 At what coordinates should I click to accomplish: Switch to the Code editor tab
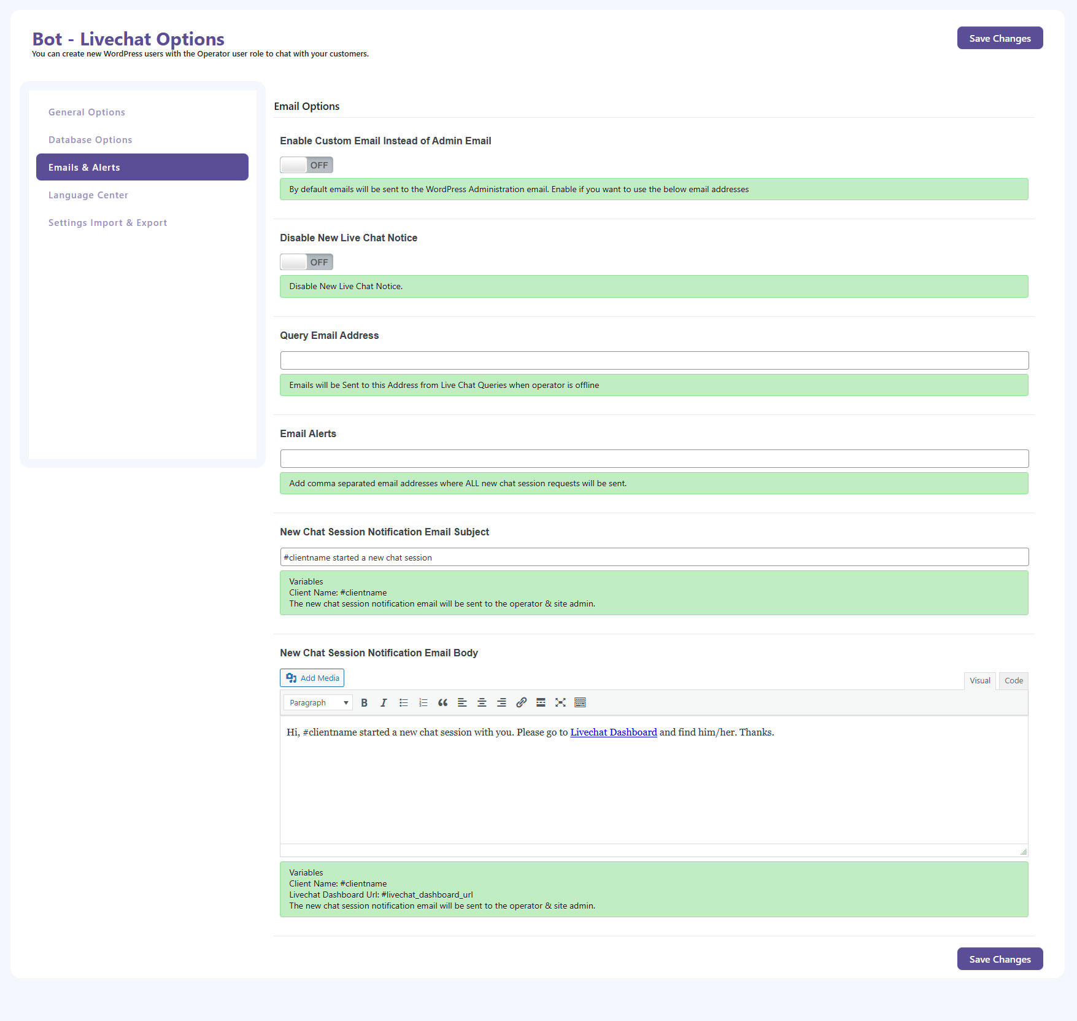(x=1013, y=680)
